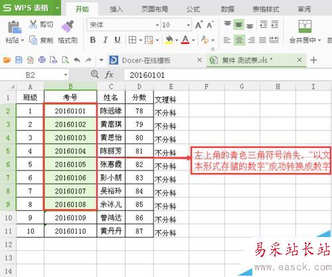
Task: Switch to the 开始 ribbon tab
Action: pyautogui.click(x=82, y=9)
